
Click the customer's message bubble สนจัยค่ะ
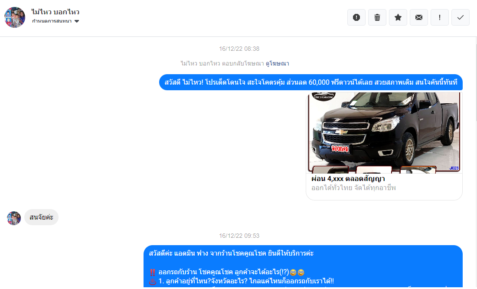[x=41, y=217]
